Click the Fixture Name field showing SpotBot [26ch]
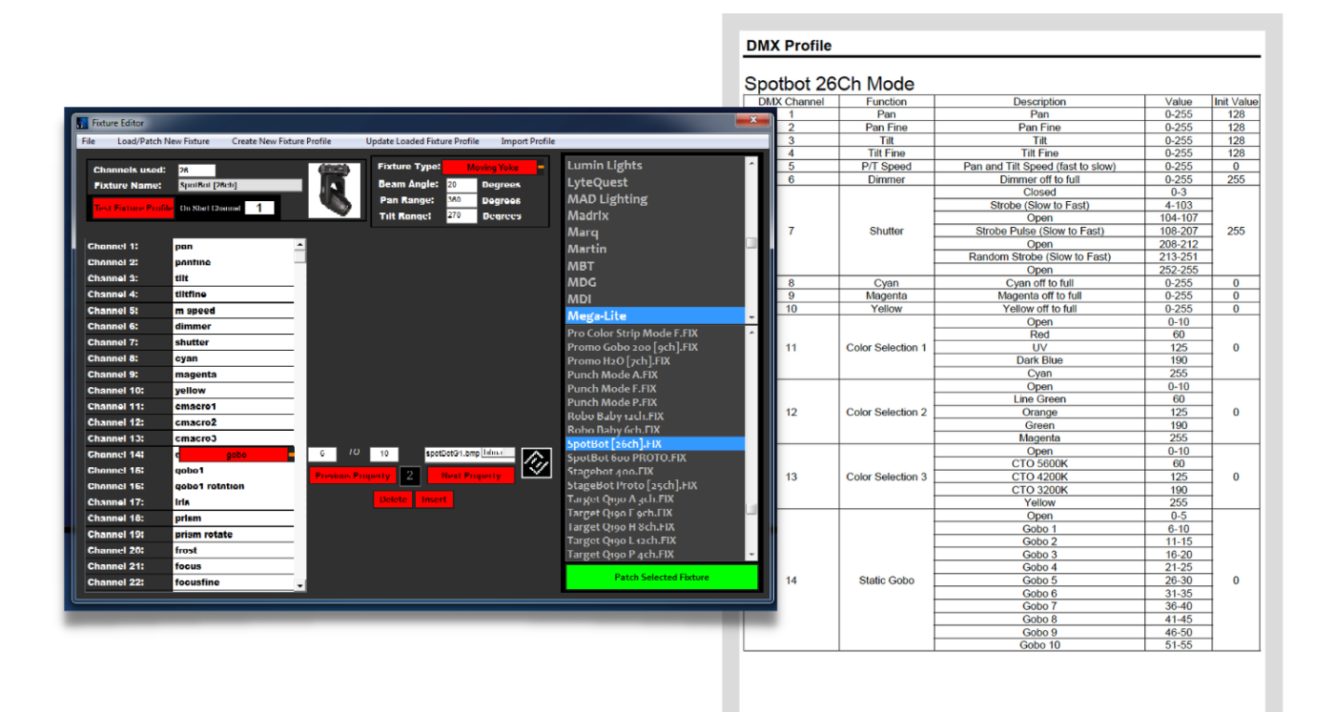1335x712 pixels. 238,185
